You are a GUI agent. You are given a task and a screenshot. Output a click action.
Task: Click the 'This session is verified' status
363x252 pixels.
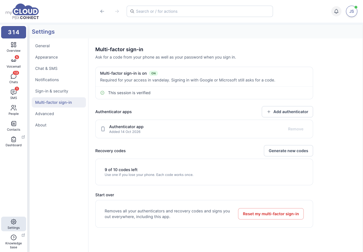pos(129,93)
